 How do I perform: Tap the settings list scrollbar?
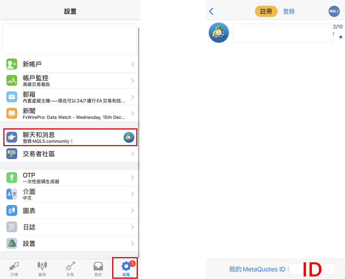[139, 143]
